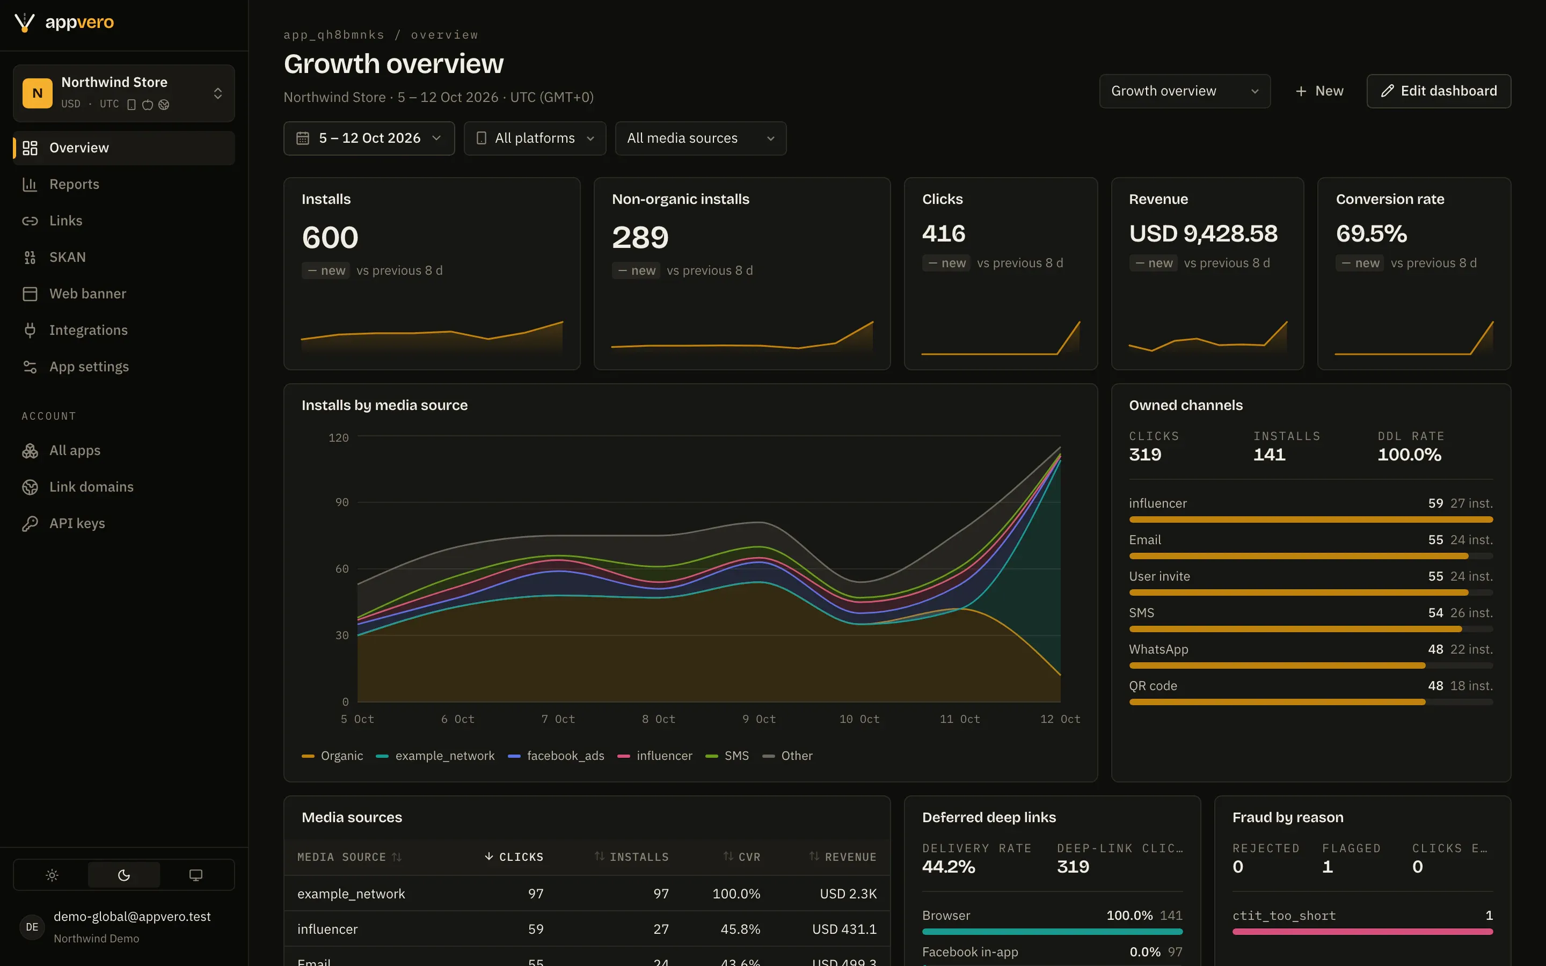This screenshot has width=1546, height=966.
Task: Switch to light theme sun toggle
Action: 52,875
